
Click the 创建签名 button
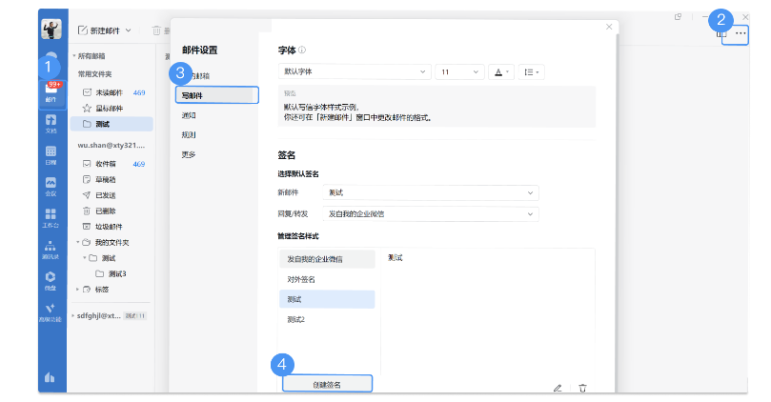[327, 384]
